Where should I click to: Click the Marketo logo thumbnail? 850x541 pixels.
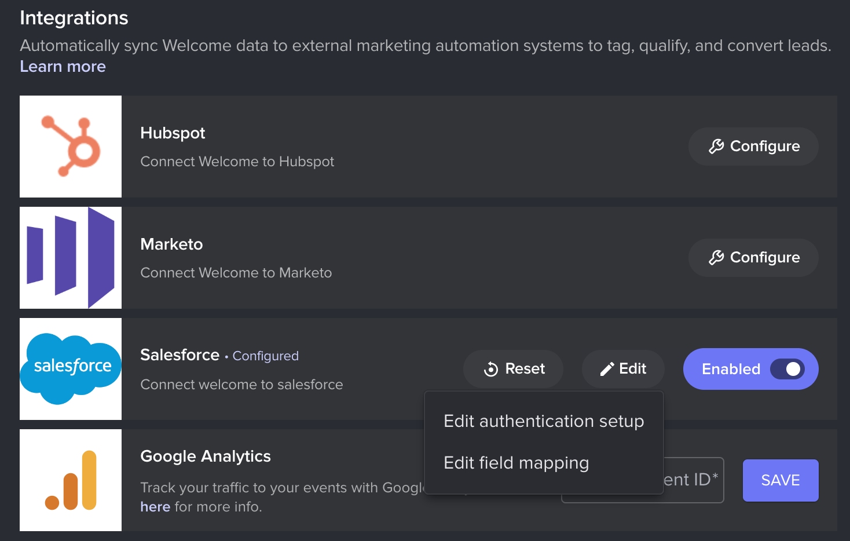[x=71, y=258]
